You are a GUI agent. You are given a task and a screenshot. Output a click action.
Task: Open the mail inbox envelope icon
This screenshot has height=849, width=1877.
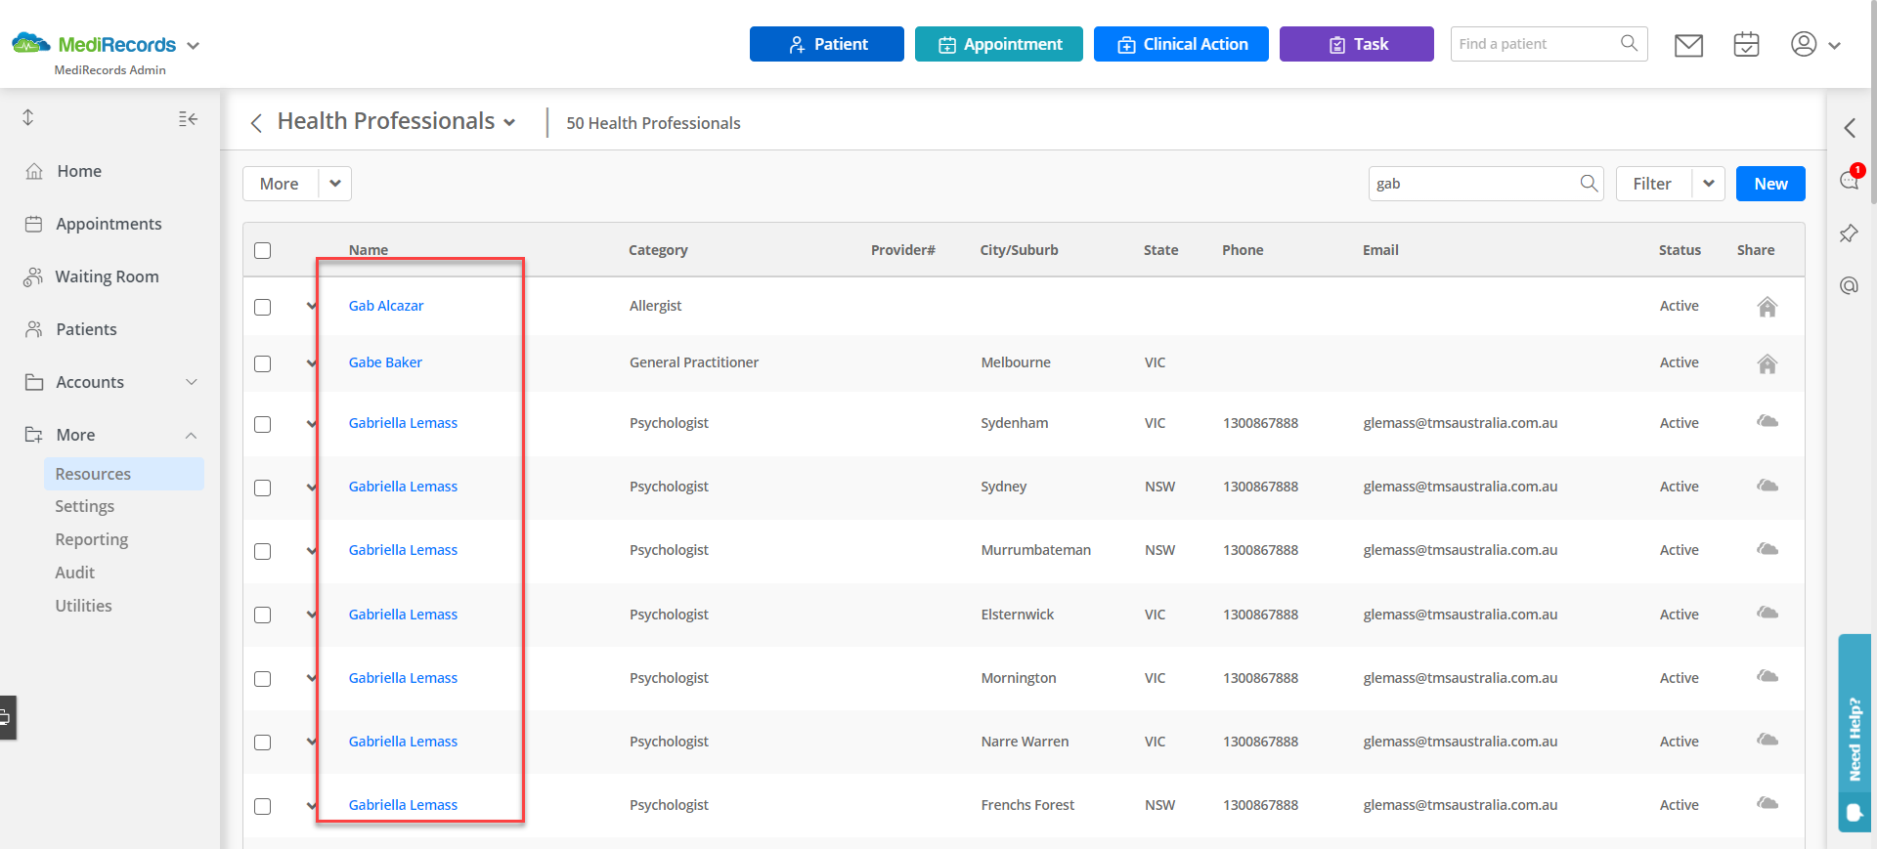pyautogui.click(x=1688, y=45)
